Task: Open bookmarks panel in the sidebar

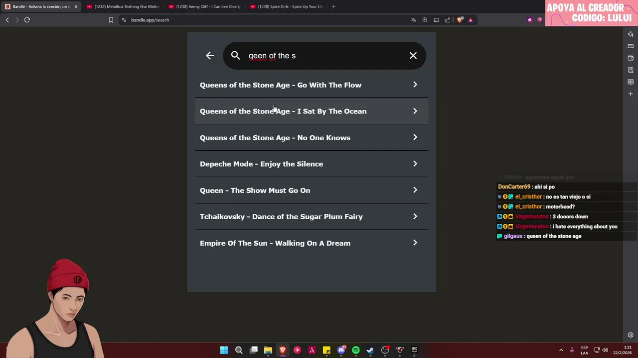Action: pos(631,70)
